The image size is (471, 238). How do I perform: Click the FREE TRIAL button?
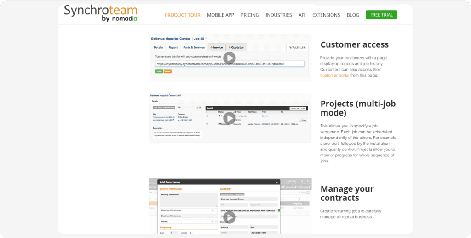pos(381,15)
